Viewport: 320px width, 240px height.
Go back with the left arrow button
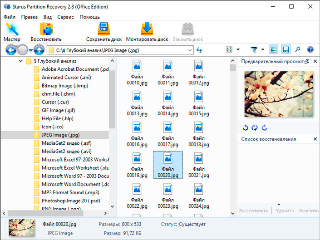pos(11,50)
